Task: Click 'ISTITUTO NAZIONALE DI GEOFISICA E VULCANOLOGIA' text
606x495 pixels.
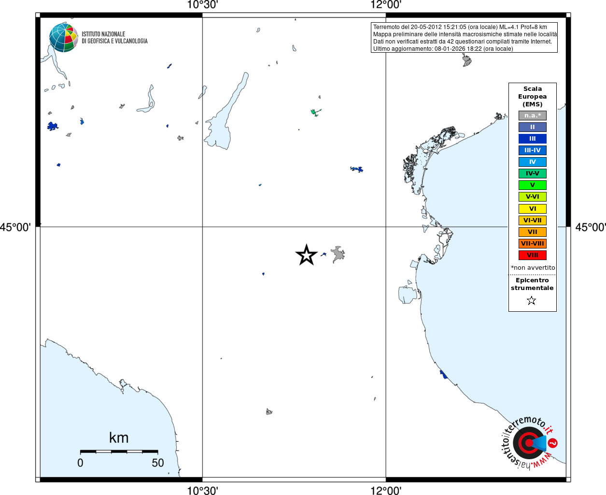Action: click(x=114, y=38)
